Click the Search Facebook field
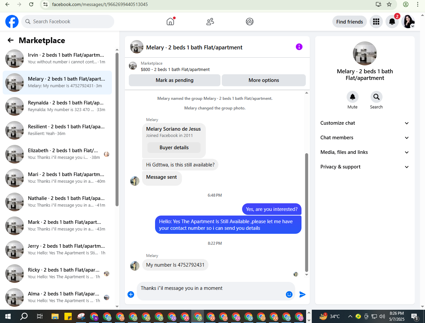The height and width of the screenshot is (323, 425). 68,22
